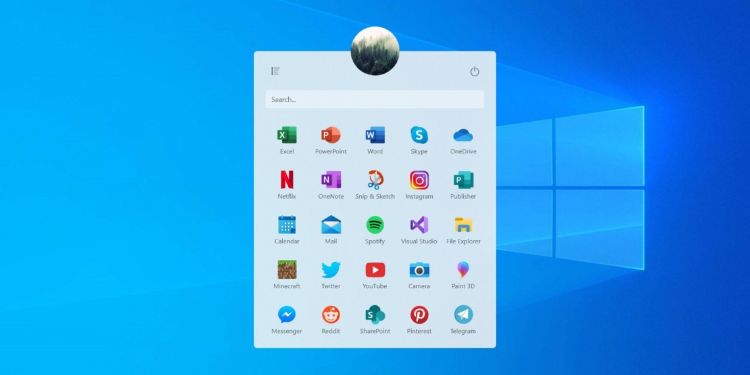Open the Telegram app
750x375 pixels.
click(463, 314)
